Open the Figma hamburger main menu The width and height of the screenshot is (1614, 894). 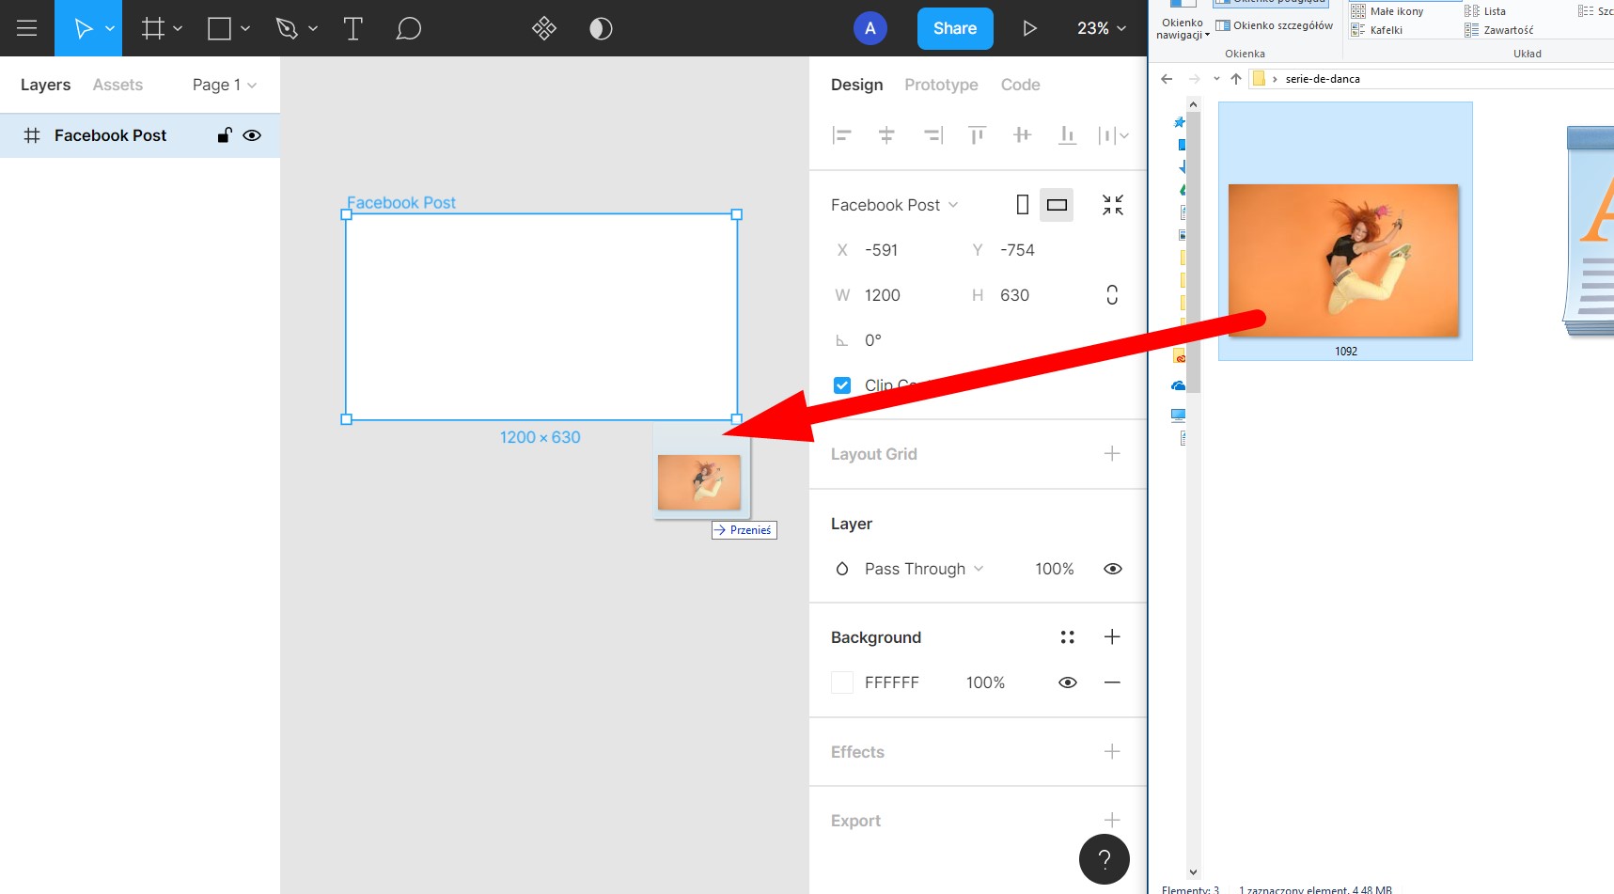(x=27, y=28)
